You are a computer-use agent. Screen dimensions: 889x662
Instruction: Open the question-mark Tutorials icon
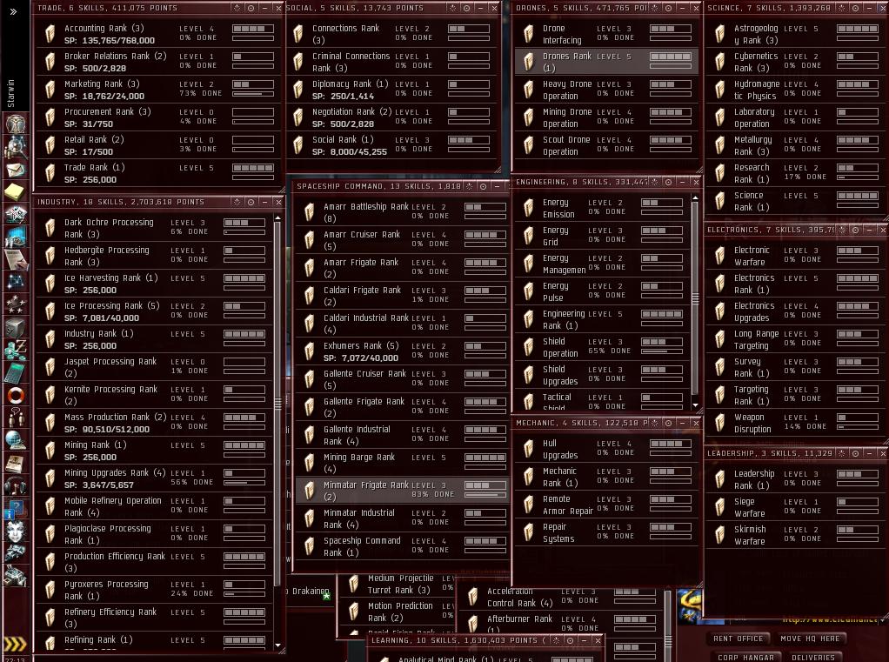pos(16,508)
